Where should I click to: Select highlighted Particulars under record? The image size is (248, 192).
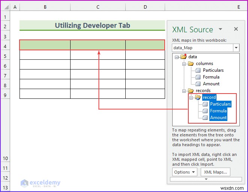(221, 104)
